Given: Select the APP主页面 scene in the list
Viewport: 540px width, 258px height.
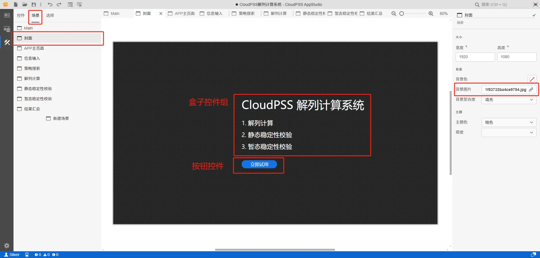Looking at the screenshot, I should point(58,48).
